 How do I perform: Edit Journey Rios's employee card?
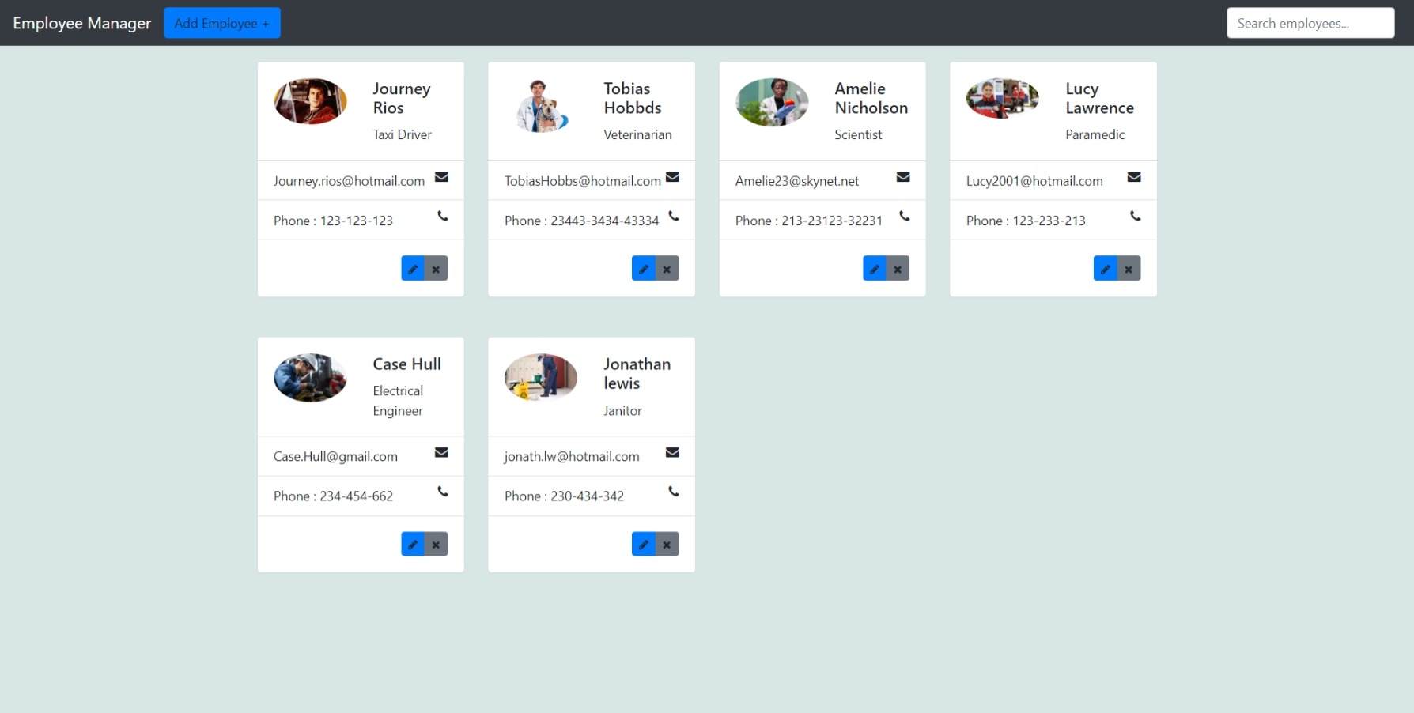click(x=412, y=268)
